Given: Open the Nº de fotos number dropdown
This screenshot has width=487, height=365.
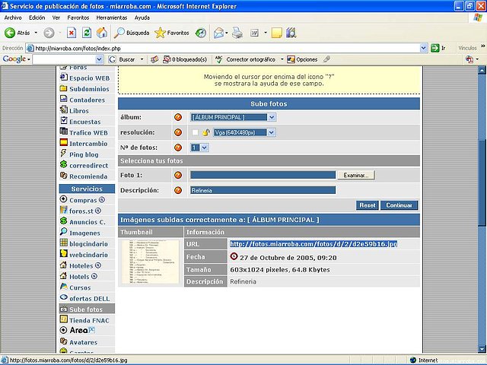Looking at the screenshot, I should pos(204,148).
